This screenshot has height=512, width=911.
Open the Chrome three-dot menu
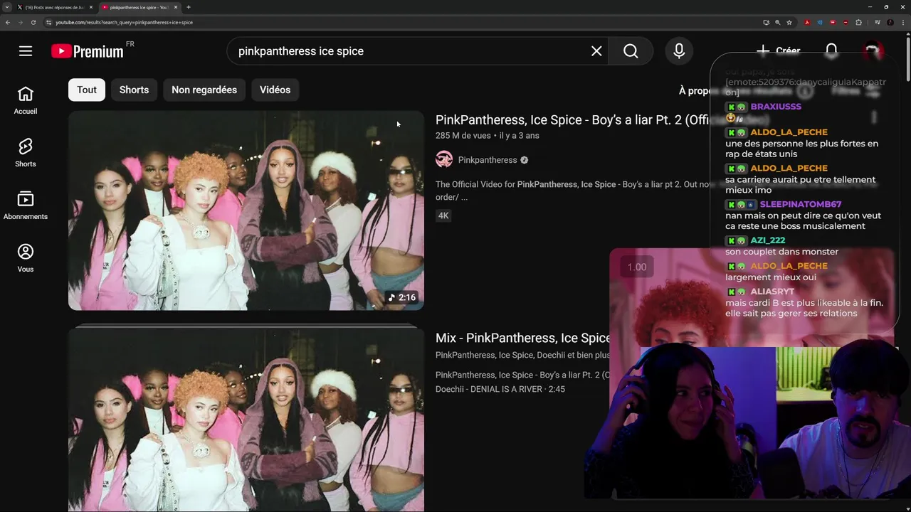902,22
